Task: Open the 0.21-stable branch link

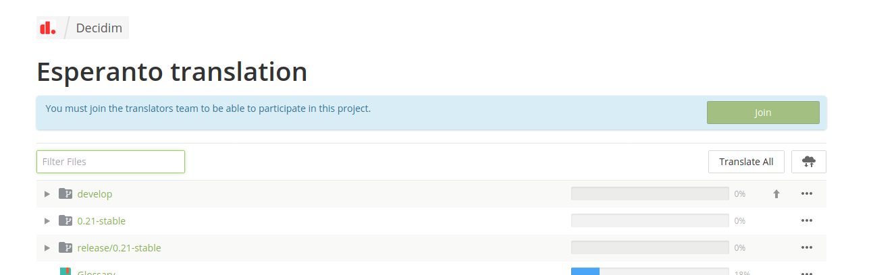Action: (101, 221)
